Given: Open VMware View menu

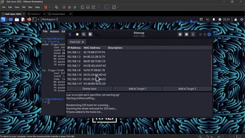Looking at the screenshot, I should tap(17, 7).
